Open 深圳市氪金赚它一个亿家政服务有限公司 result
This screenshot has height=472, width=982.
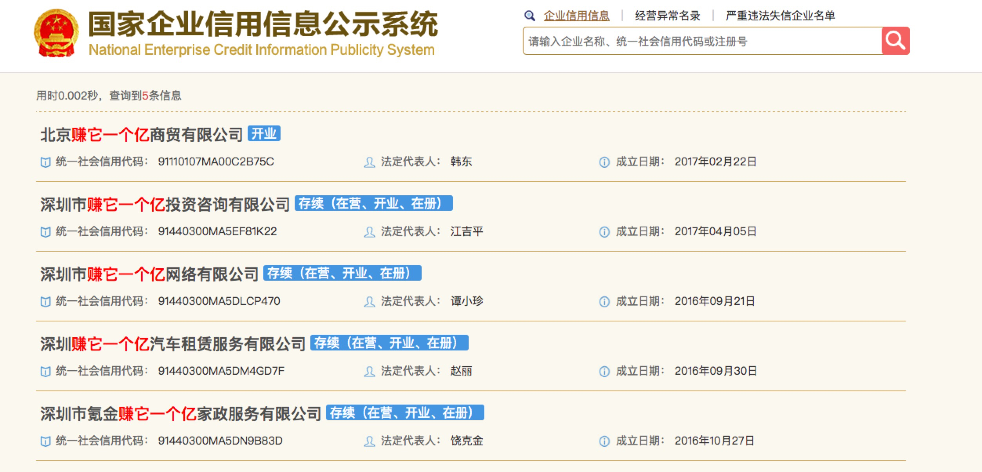click(181, 414)
